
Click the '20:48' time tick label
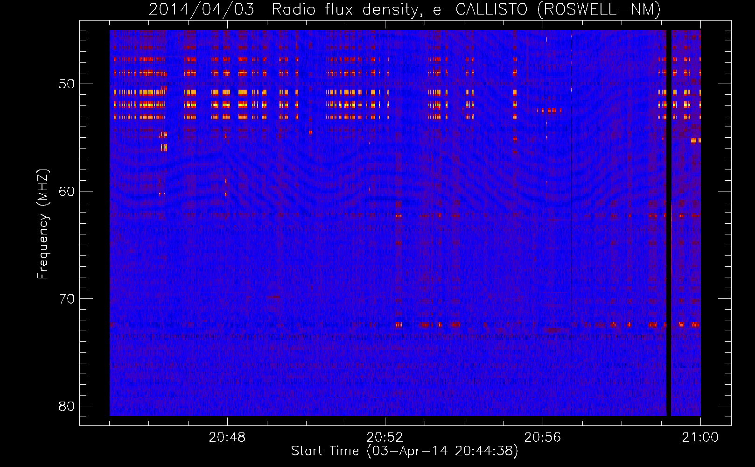point(227,438)
